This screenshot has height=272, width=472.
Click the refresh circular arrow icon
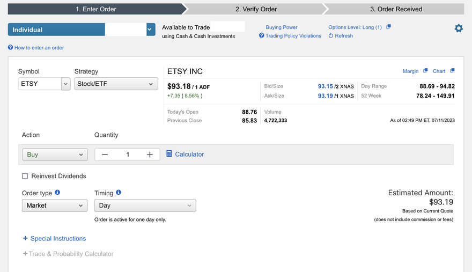331,35
